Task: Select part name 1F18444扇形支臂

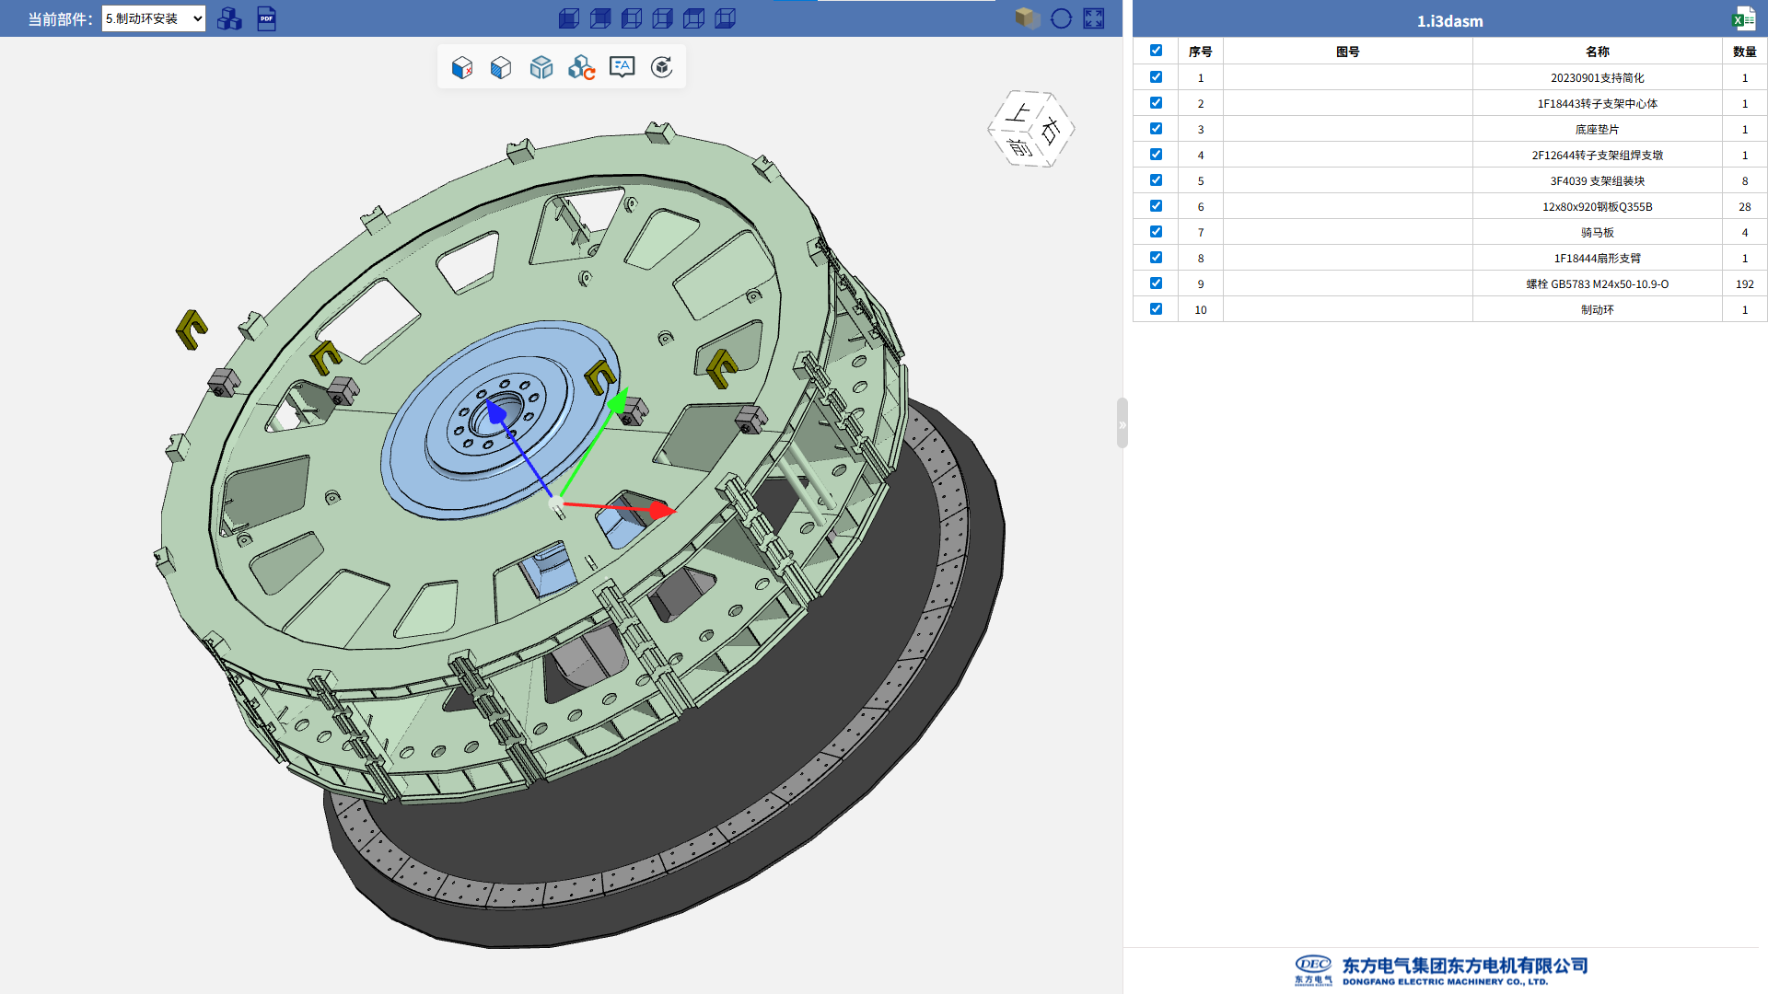Action: 1598,259
